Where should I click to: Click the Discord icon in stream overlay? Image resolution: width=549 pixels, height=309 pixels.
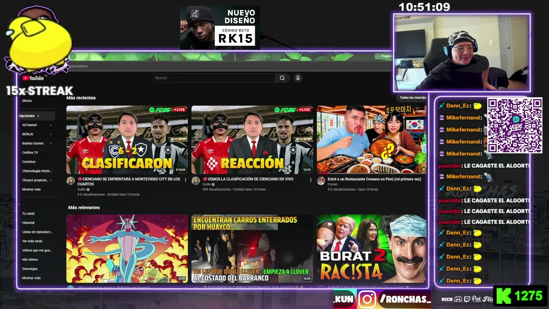[458, 299]
